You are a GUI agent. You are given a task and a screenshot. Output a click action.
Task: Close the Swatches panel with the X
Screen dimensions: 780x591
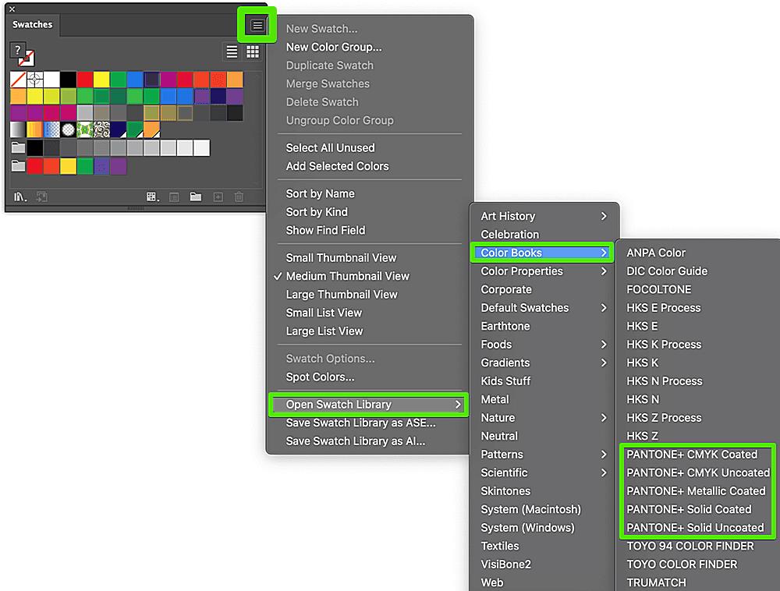[12, 9]
